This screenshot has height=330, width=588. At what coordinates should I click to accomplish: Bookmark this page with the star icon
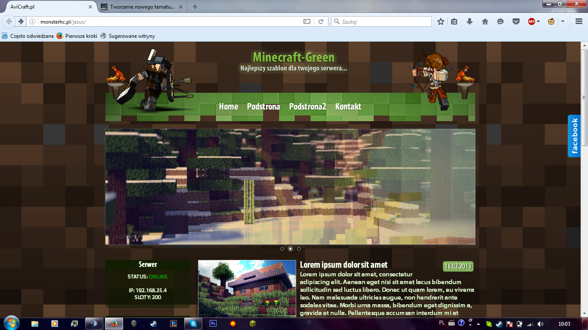coord(441,21)
